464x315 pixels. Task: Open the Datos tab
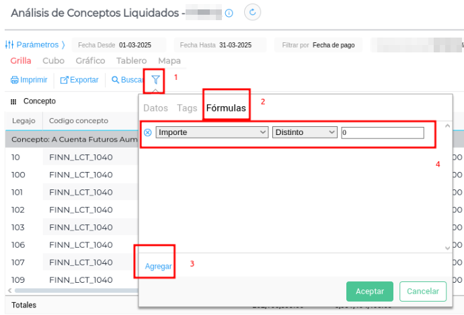[x=155, y=107]
